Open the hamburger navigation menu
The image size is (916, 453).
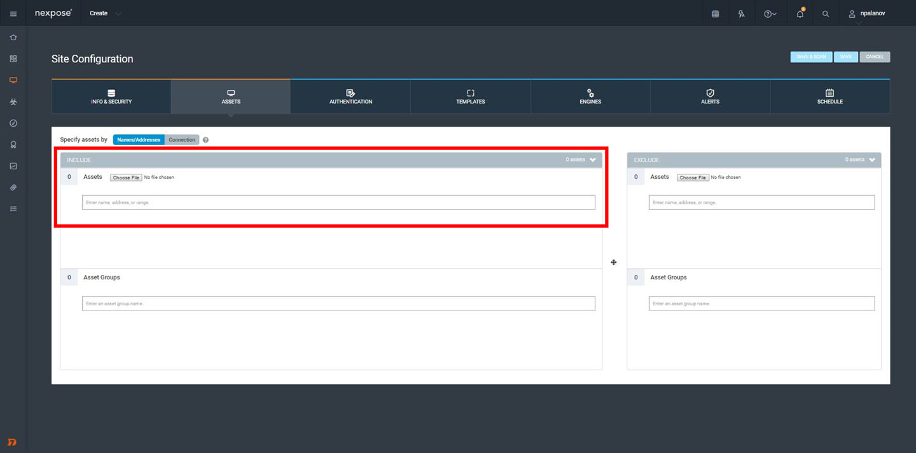[x=13, y=13]
